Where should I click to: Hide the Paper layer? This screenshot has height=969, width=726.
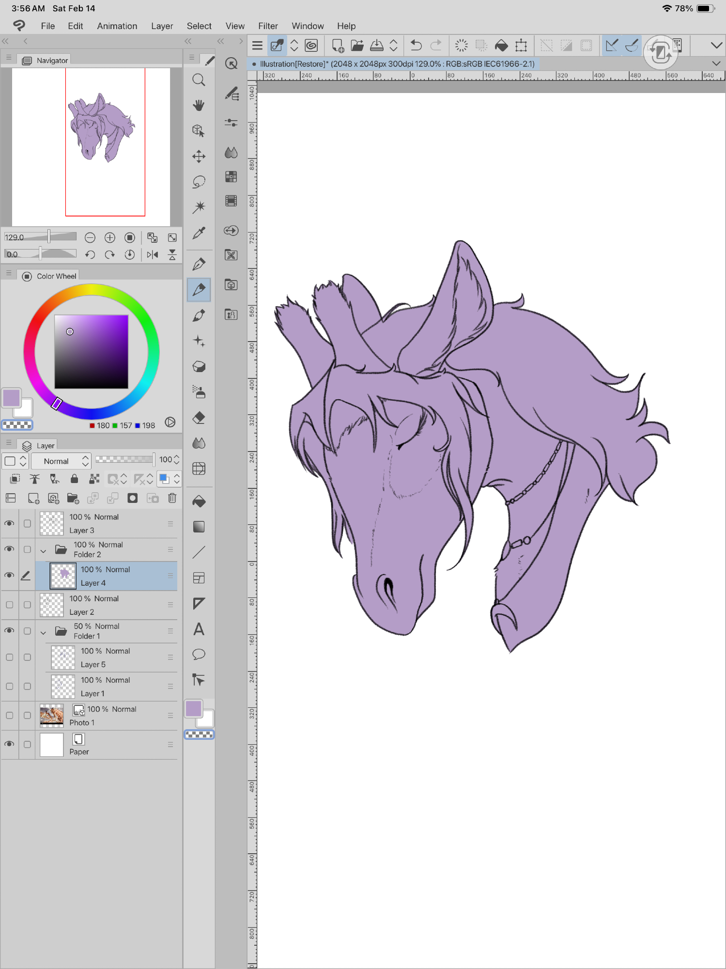9,744
